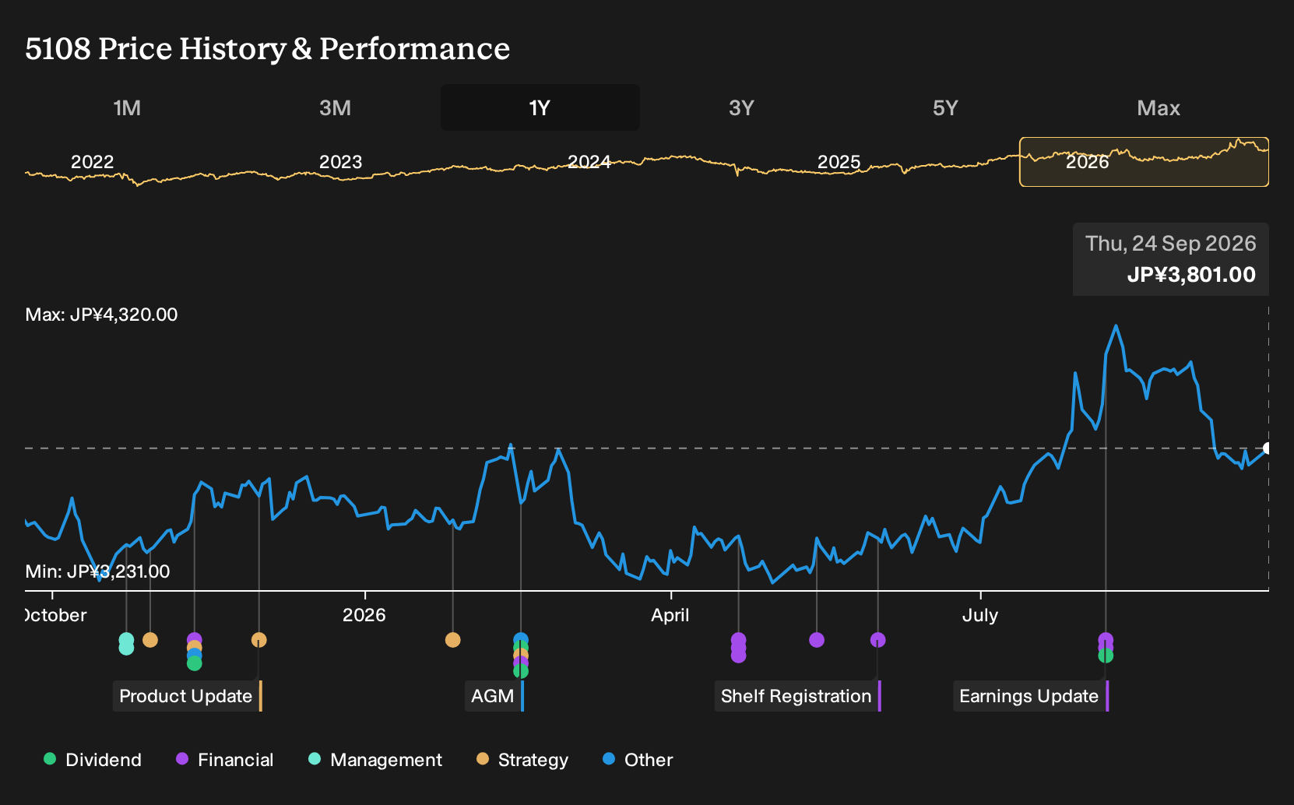Click the 'Min: JP¥3,231.00' label
Image resolution: width=1294 pixels, height=805 pixels.
pos(98,571)
